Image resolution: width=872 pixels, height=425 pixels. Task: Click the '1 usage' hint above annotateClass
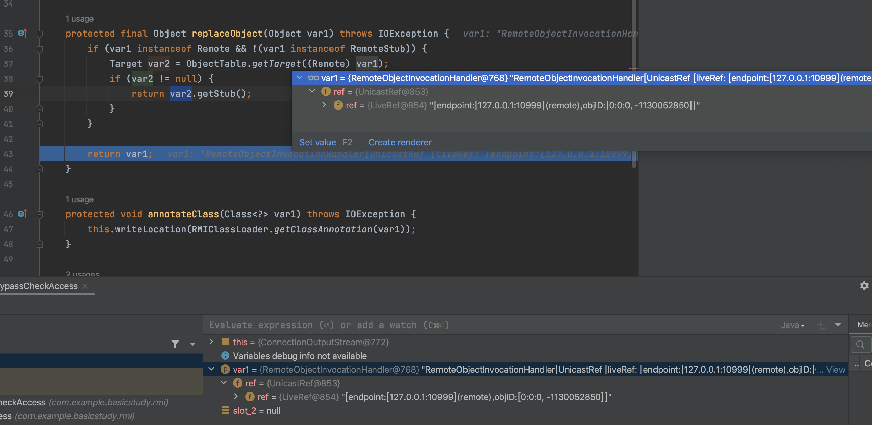79,199
